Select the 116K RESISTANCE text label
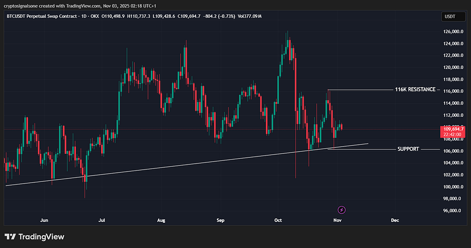The width and height of the screenshot is (471, 248). 415,89
